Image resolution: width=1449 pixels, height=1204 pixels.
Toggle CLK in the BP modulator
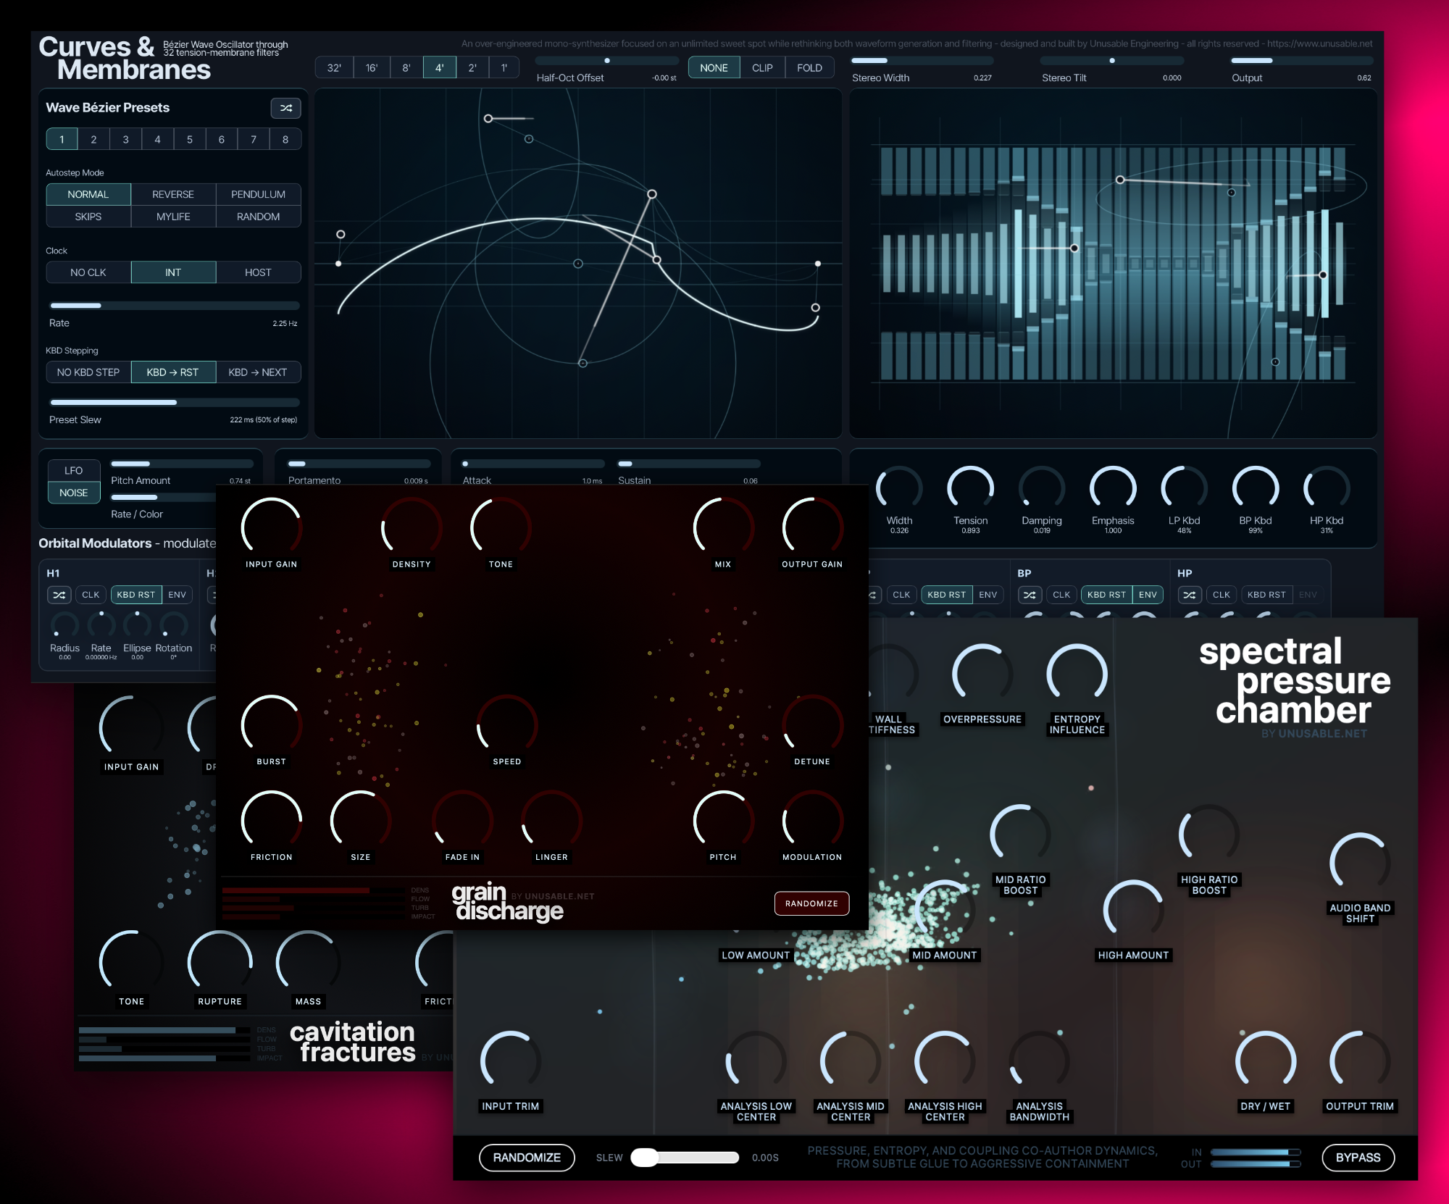(1061, 595)
